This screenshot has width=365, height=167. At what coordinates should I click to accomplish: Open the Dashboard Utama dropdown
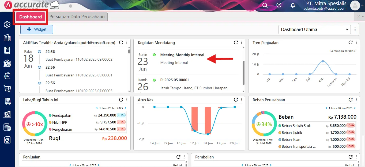point(314,29)
